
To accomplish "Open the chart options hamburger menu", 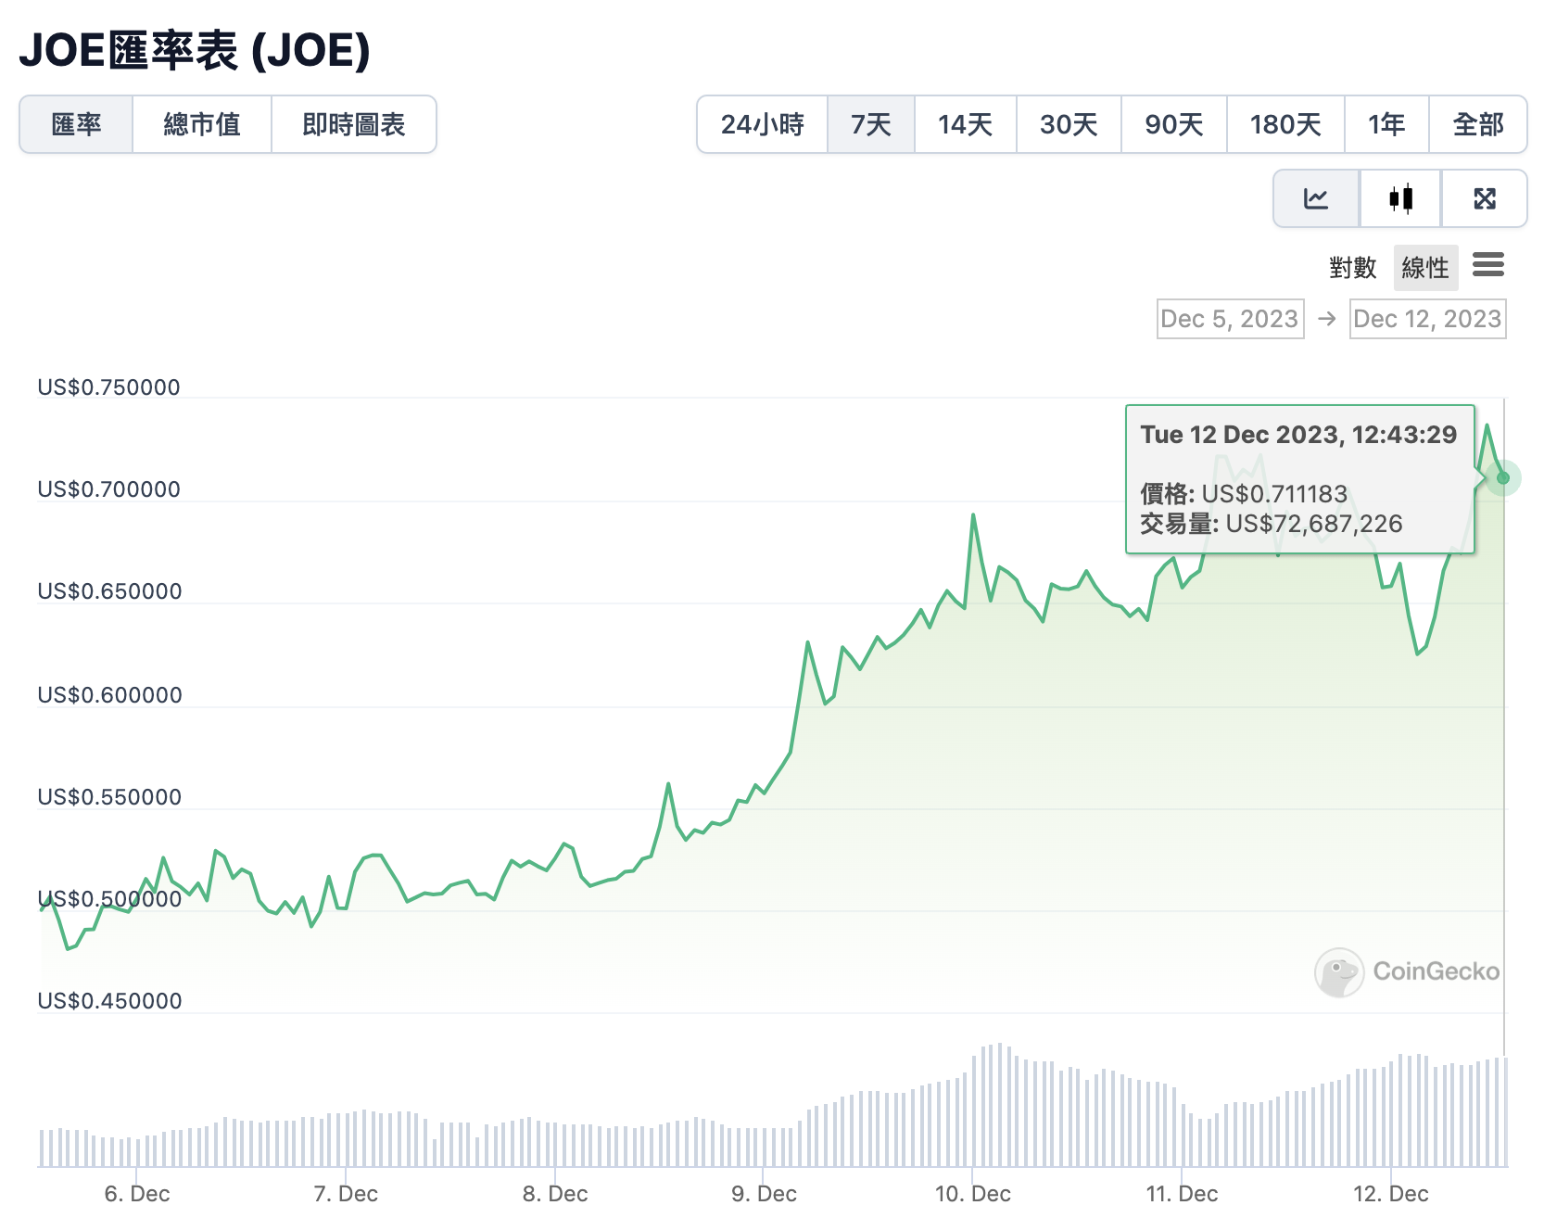I will point(1488,266).
